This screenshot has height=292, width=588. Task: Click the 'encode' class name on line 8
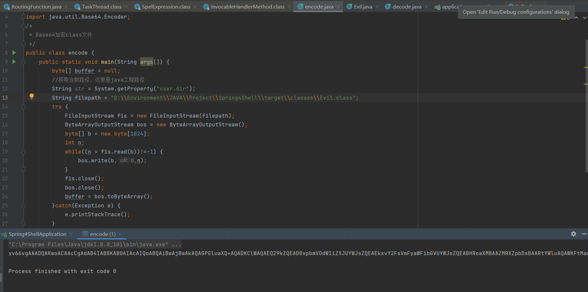pos(78,53)
